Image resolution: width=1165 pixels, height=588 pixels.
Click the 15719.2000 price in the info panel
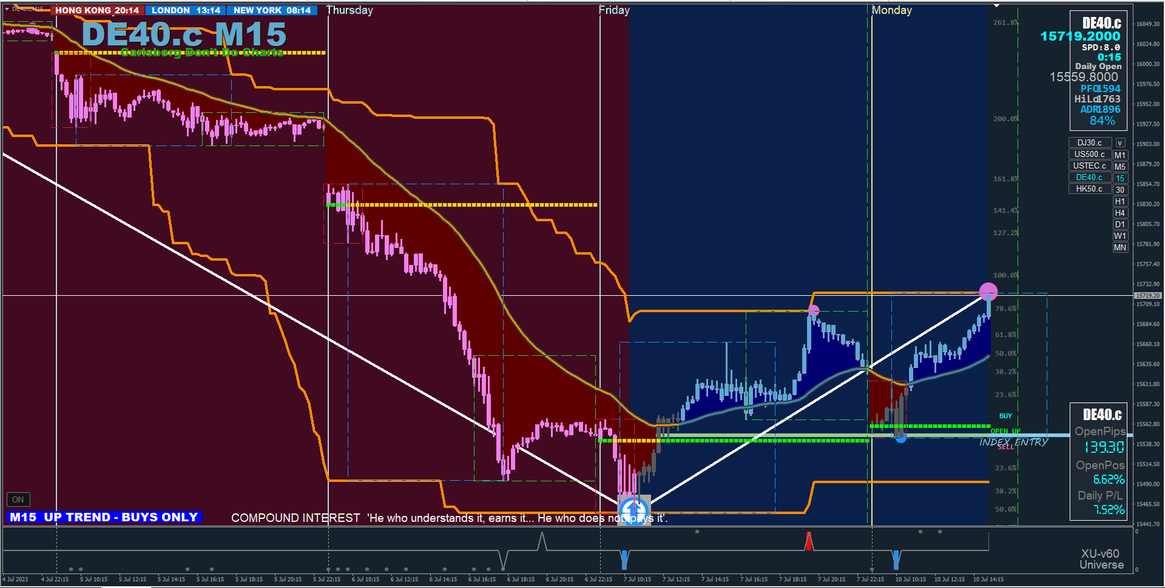pos(1080,36)
